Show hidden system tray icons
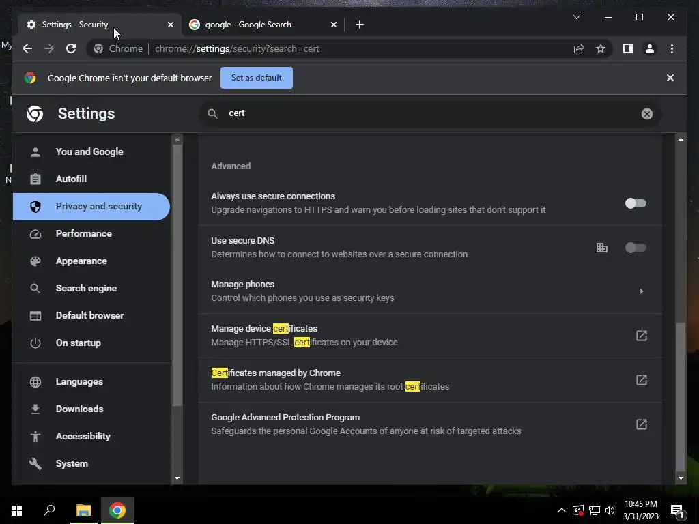Viewport: 699px width, 524px height. 562,510
